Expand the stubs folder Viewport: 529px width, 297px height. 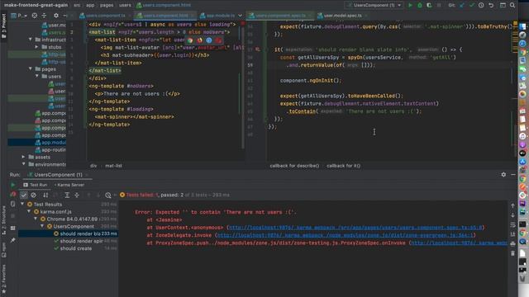[36, 47]
